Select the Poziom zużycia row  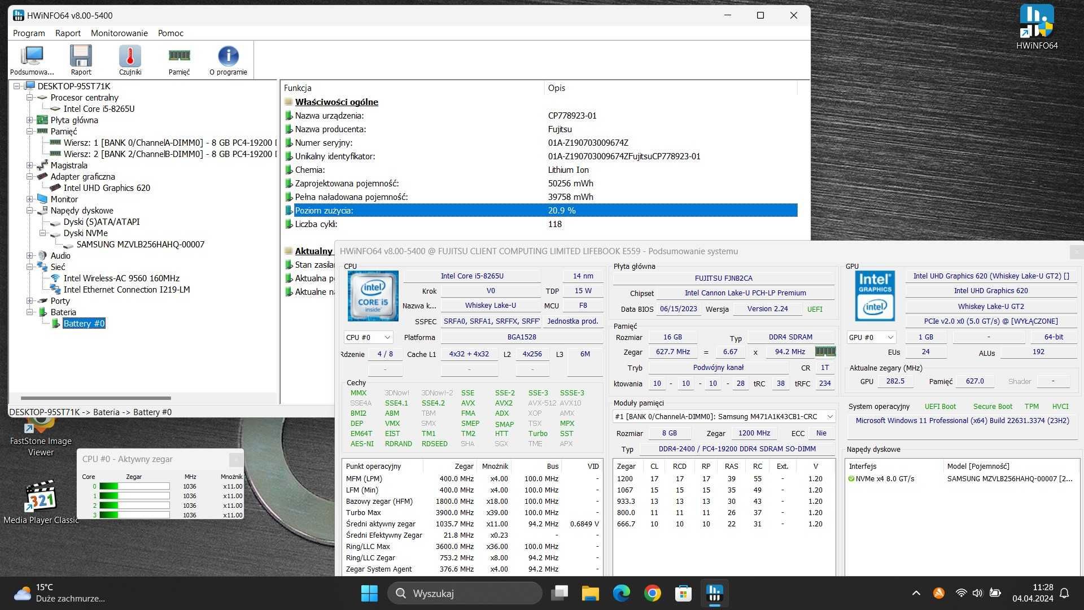point(540,210)
